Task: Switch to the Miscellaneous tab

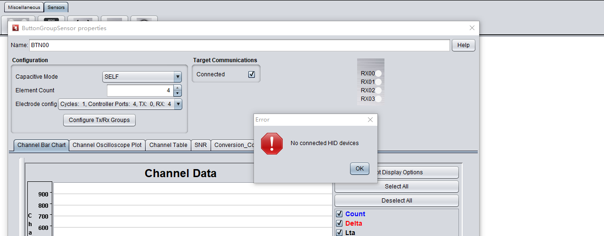Action: 24,8
